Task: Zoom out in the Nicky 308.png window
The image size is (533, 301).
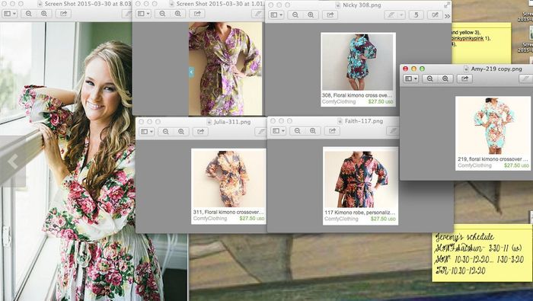Action: [x=295, y=15]
